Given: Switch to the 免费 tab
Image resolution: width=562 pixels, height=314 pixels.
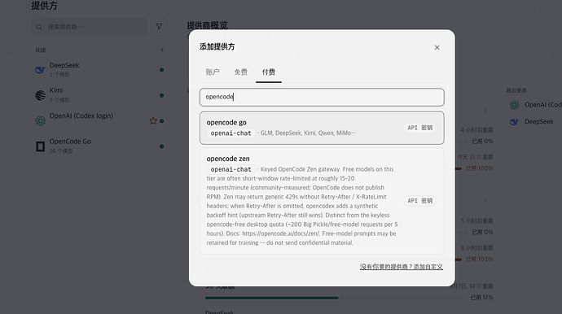Looking at the screenshot, I should [241, 72].
